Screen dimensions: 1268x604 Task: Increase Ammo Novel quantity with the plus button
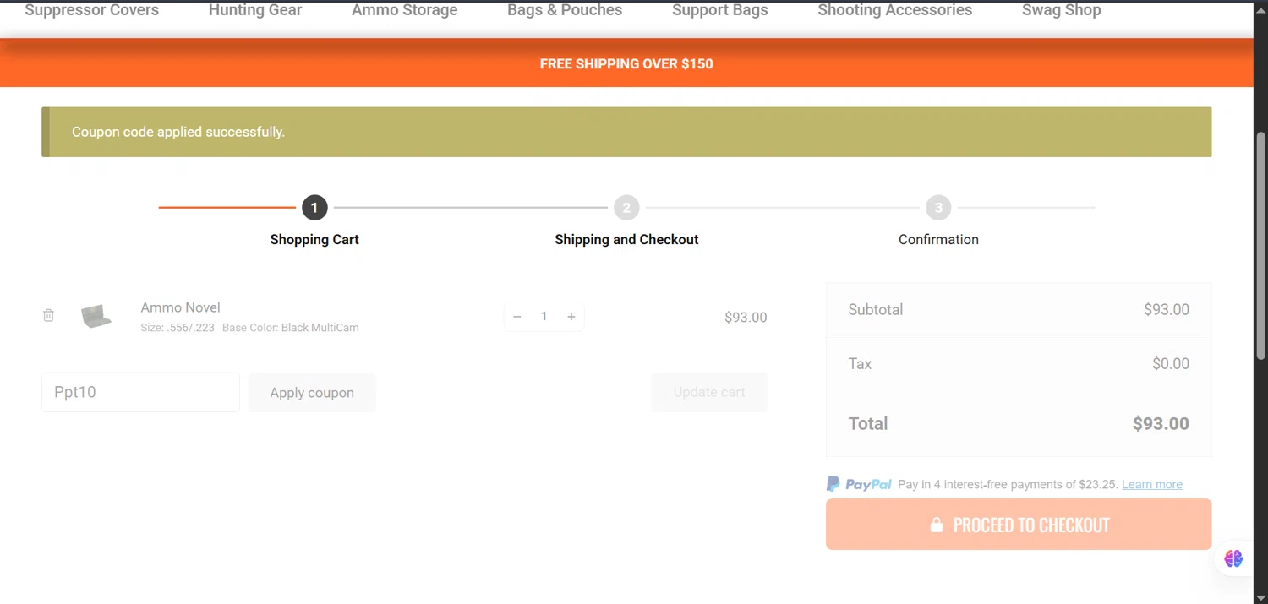(571, 317)
